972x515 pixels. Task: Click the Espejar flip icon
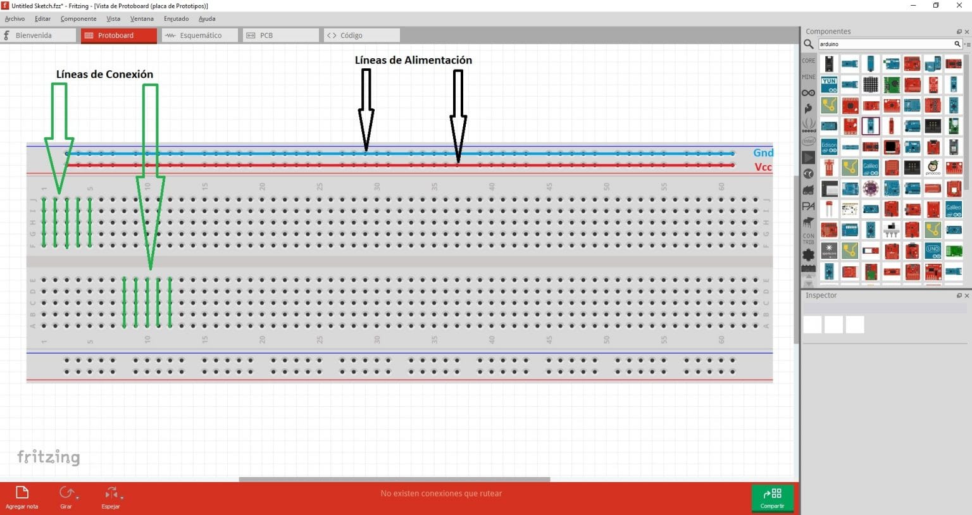click(110, 493)
